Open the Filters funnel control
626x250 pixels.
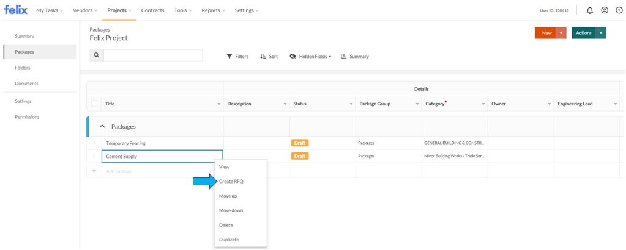(237, 57)
